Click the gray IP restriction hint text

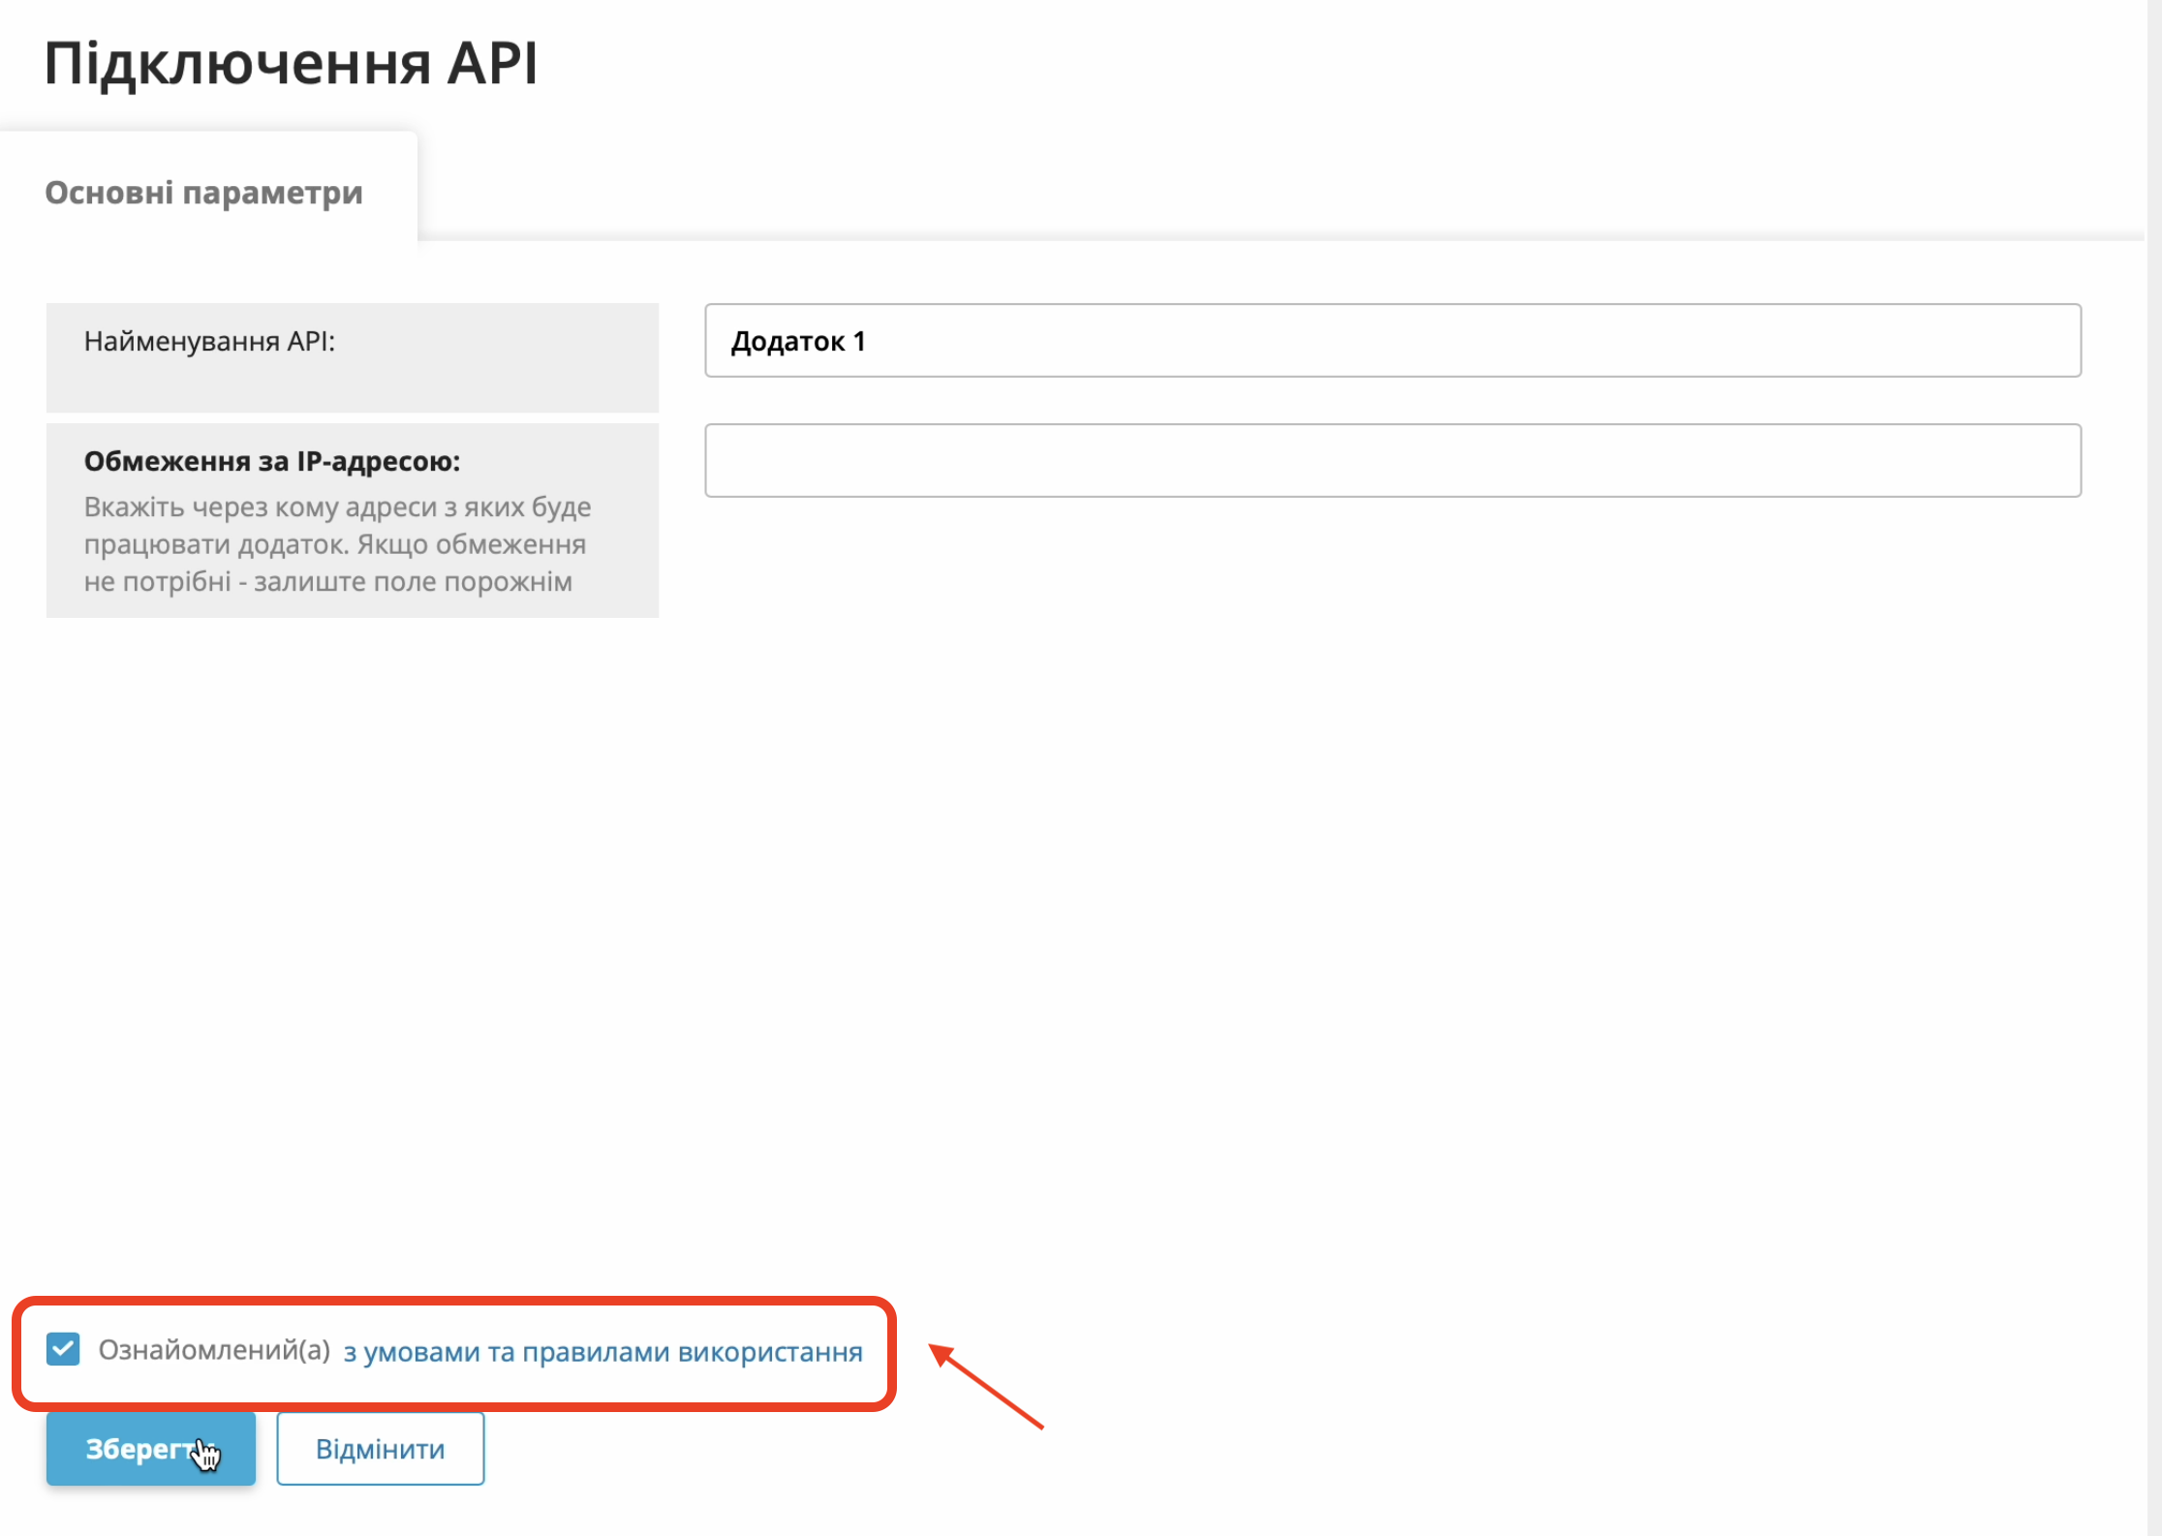tap(335, 544)
